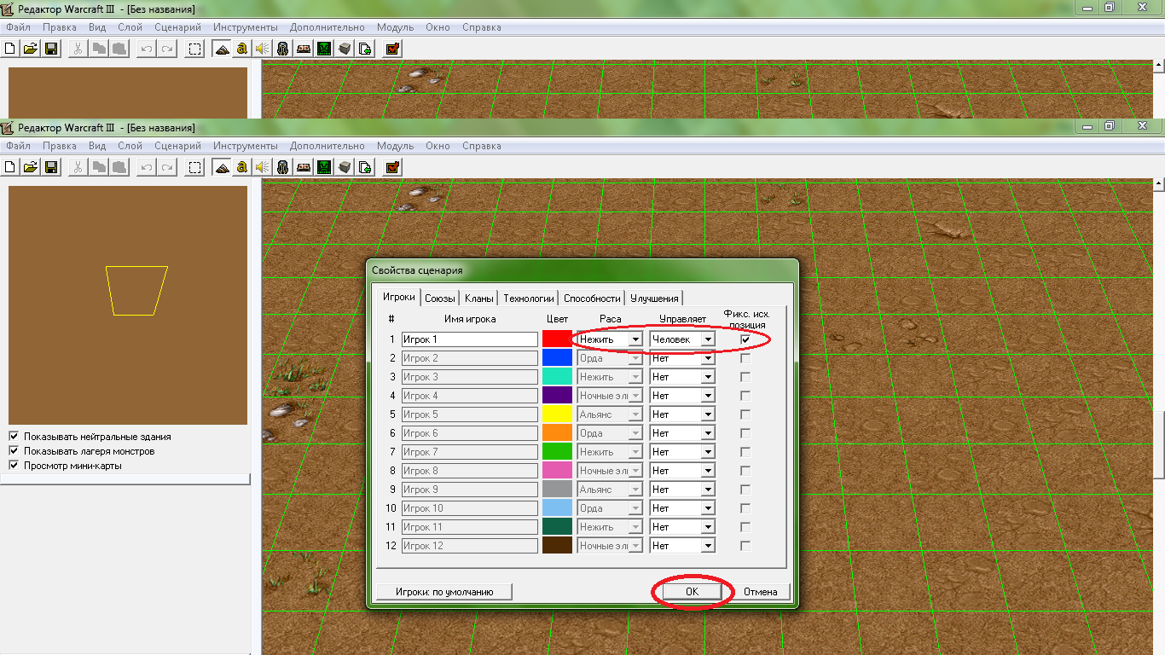
Task: Open Terrain editor from front editor toolbar
Action: tap(222, 167)
